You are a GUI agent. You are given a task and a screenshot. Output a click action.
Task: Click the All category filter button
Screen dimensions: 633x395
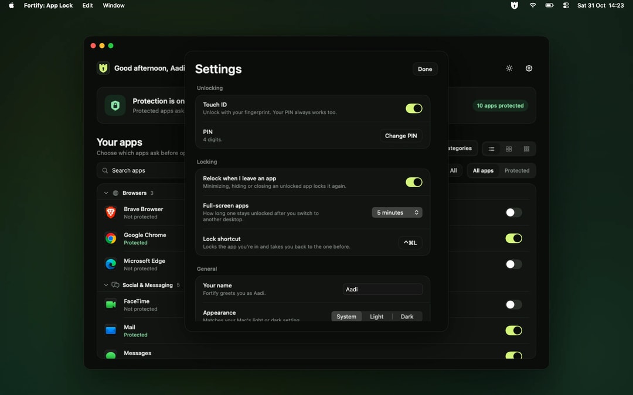[x=455, y=170]
